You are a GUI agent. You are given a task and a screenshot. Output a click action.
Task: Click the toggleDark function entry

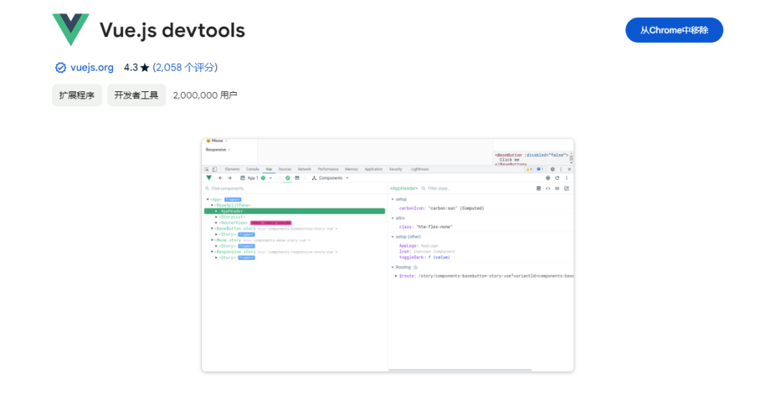pyautogui.click(x=424, y=257)
